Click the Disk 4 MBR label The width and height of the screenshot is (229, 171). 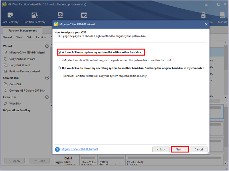[67, 162]
